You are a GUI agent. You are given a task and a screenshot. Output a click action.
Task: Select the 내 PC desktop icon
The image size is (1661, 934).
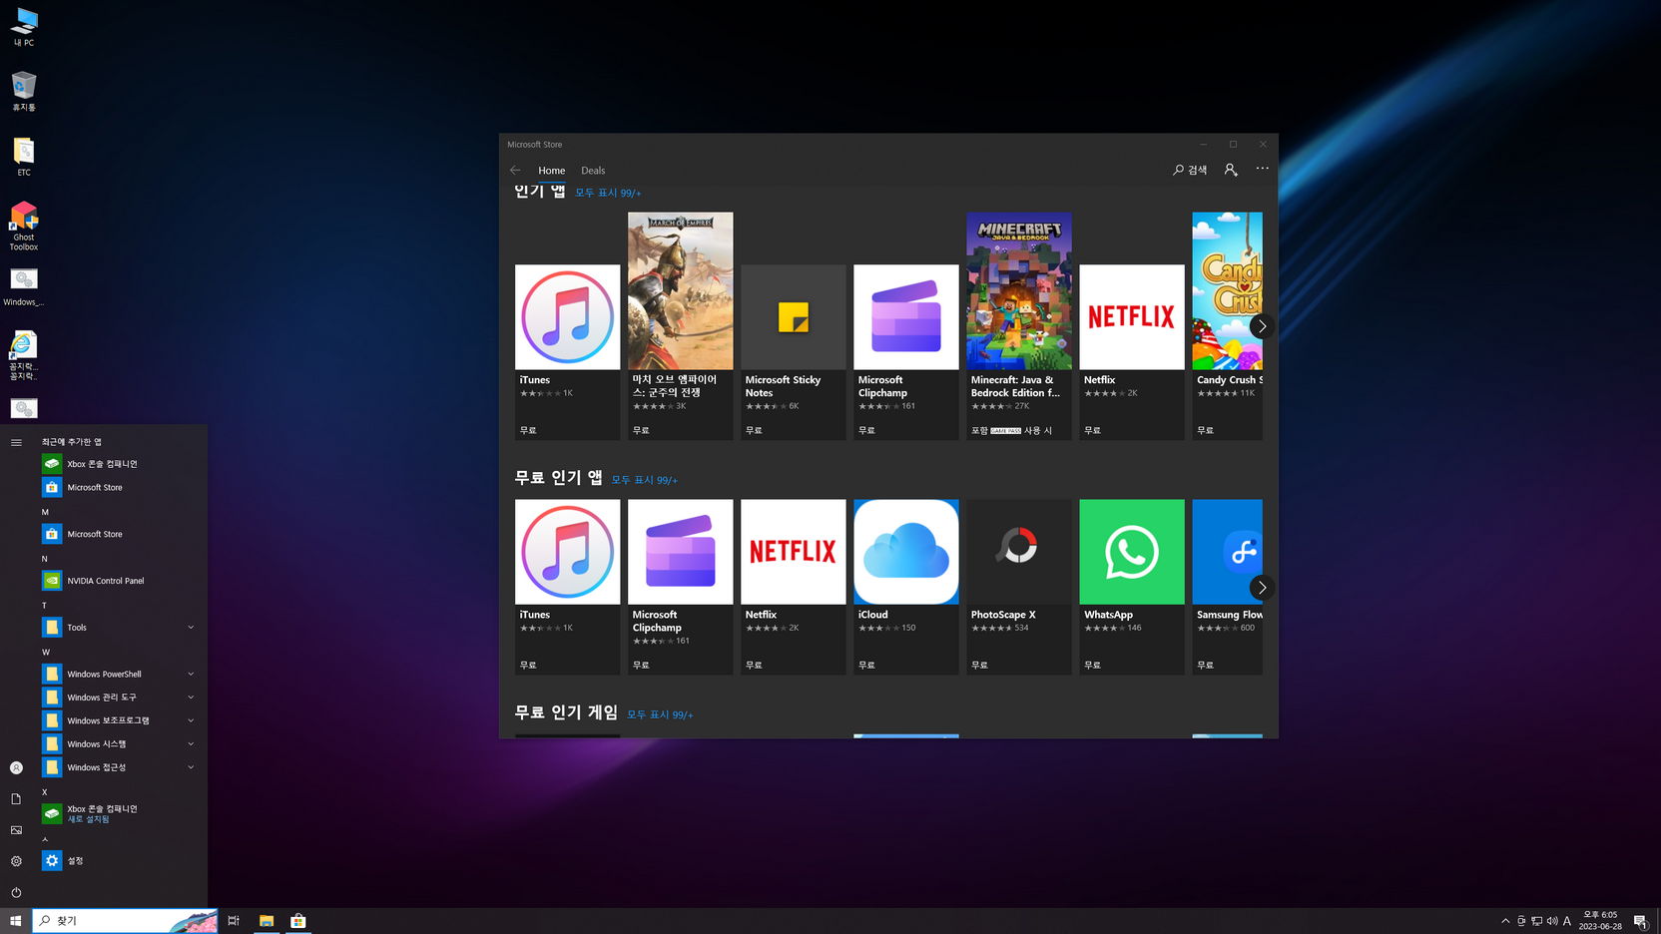[24, 28]
